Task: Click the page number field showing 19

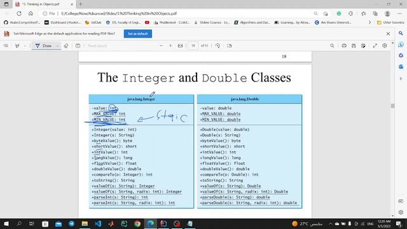Action: (193, 46)
